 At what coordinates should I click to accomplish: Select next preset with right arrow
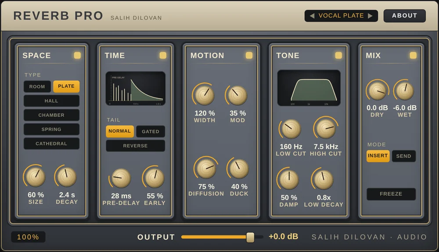pos(370,16)
